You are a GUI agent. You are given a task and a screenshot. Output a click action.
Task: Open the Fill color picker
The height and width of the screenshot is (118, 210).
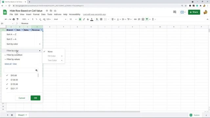click(97, 19)
